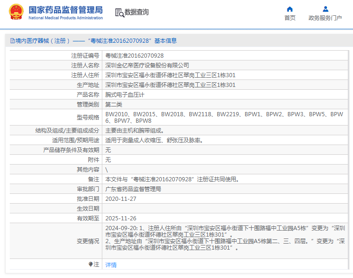Click the 数据查询 text label

click(137, 12)
